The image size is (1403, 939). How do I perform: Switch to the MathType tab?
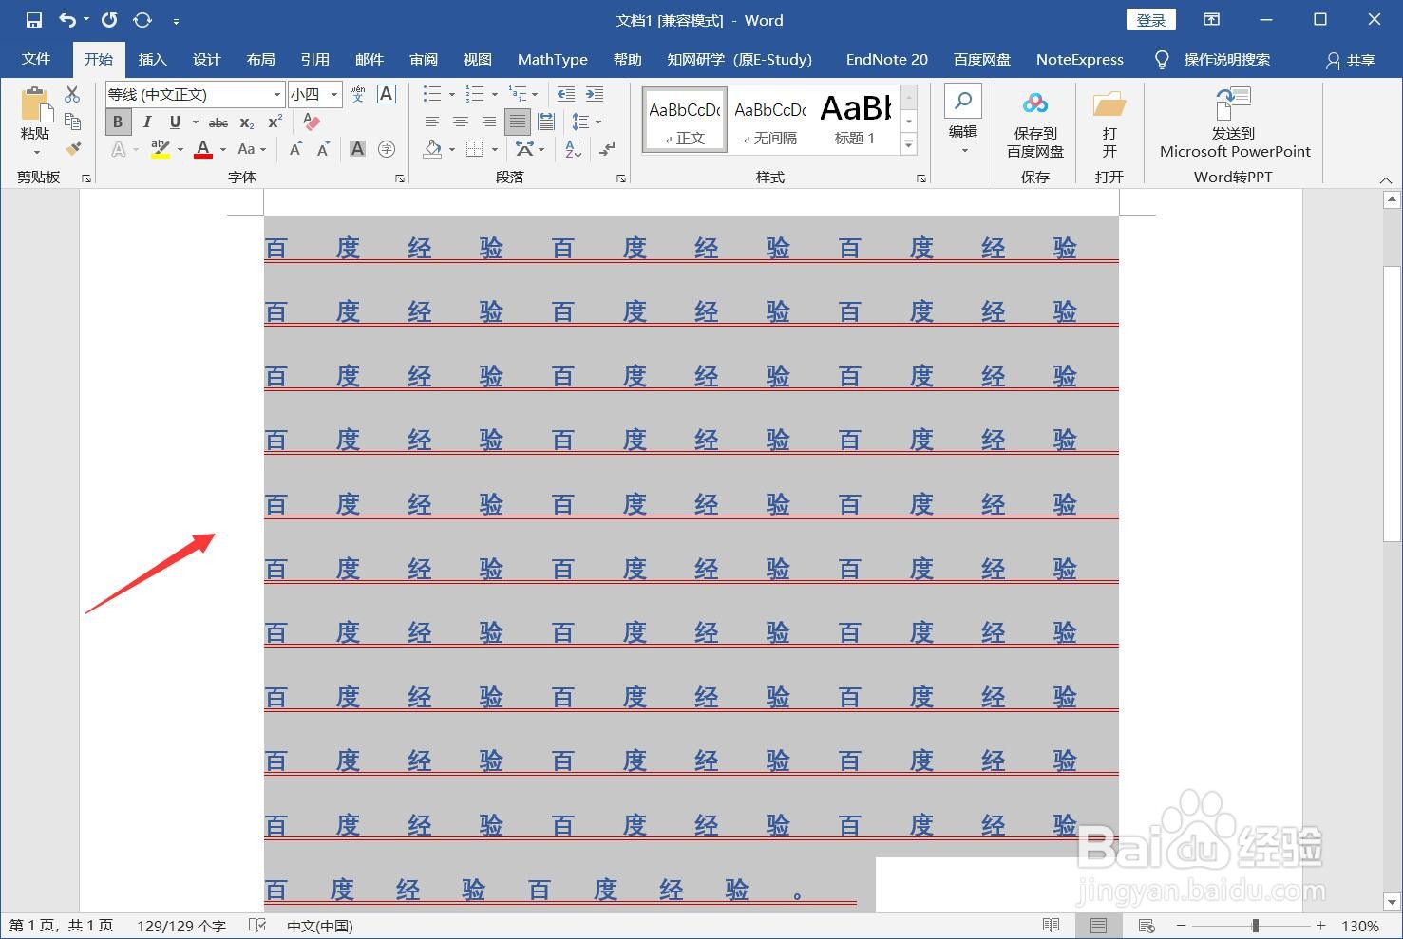553,59
